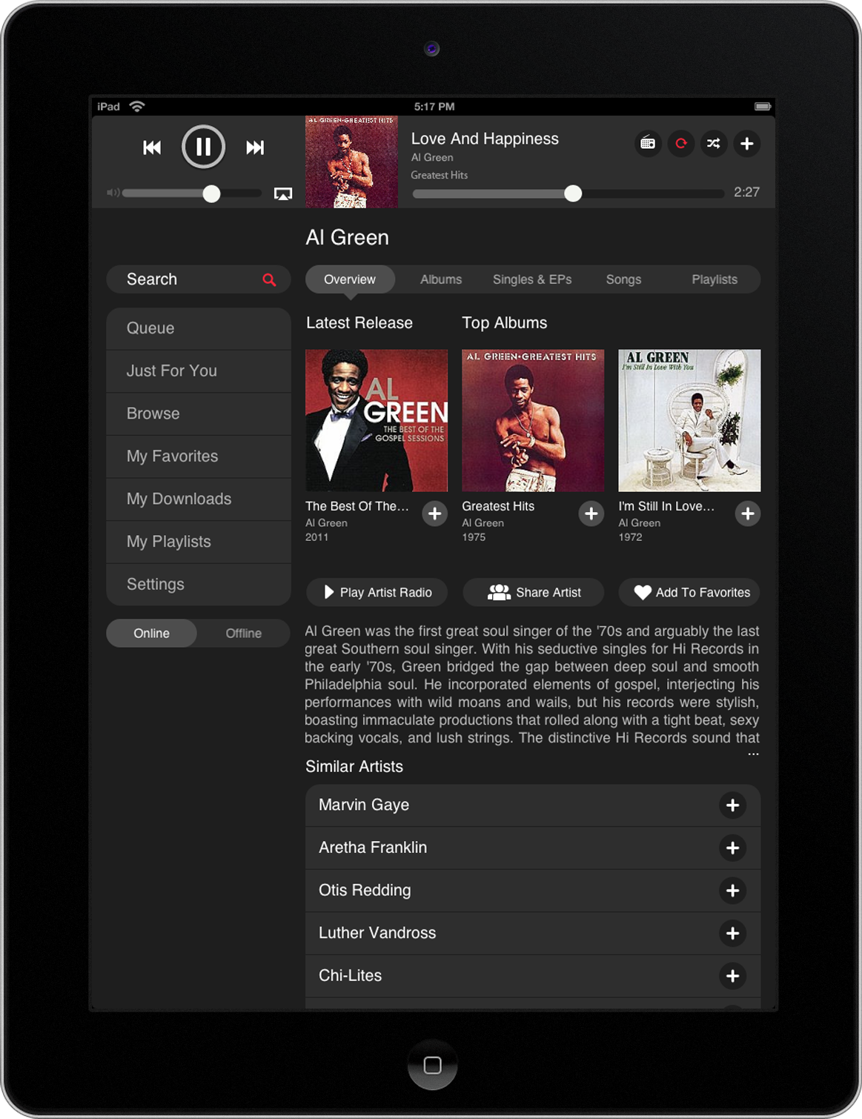Click Add To Favorites button
The width and height of the screenshot is (862, 1119).
click(690, 593)
